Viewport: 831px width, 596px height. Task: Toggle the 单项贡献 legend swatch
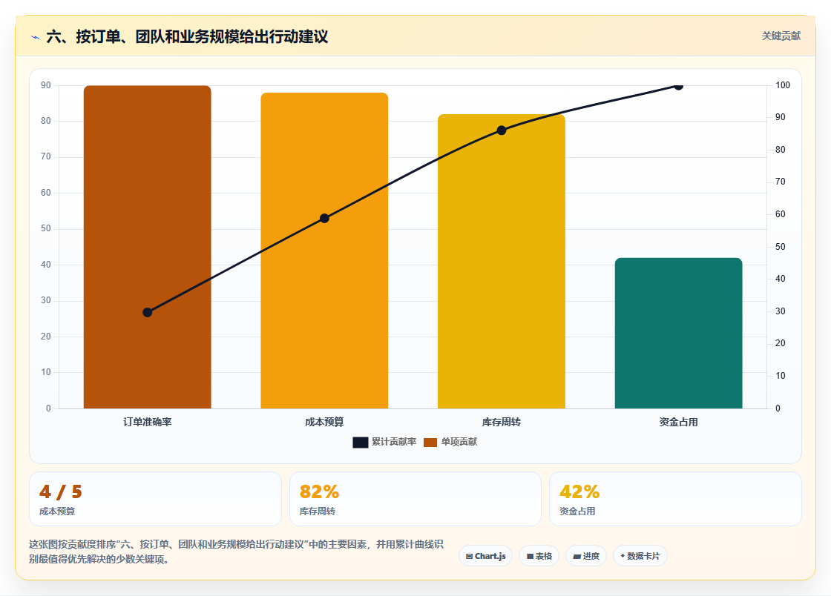(430, 442)
